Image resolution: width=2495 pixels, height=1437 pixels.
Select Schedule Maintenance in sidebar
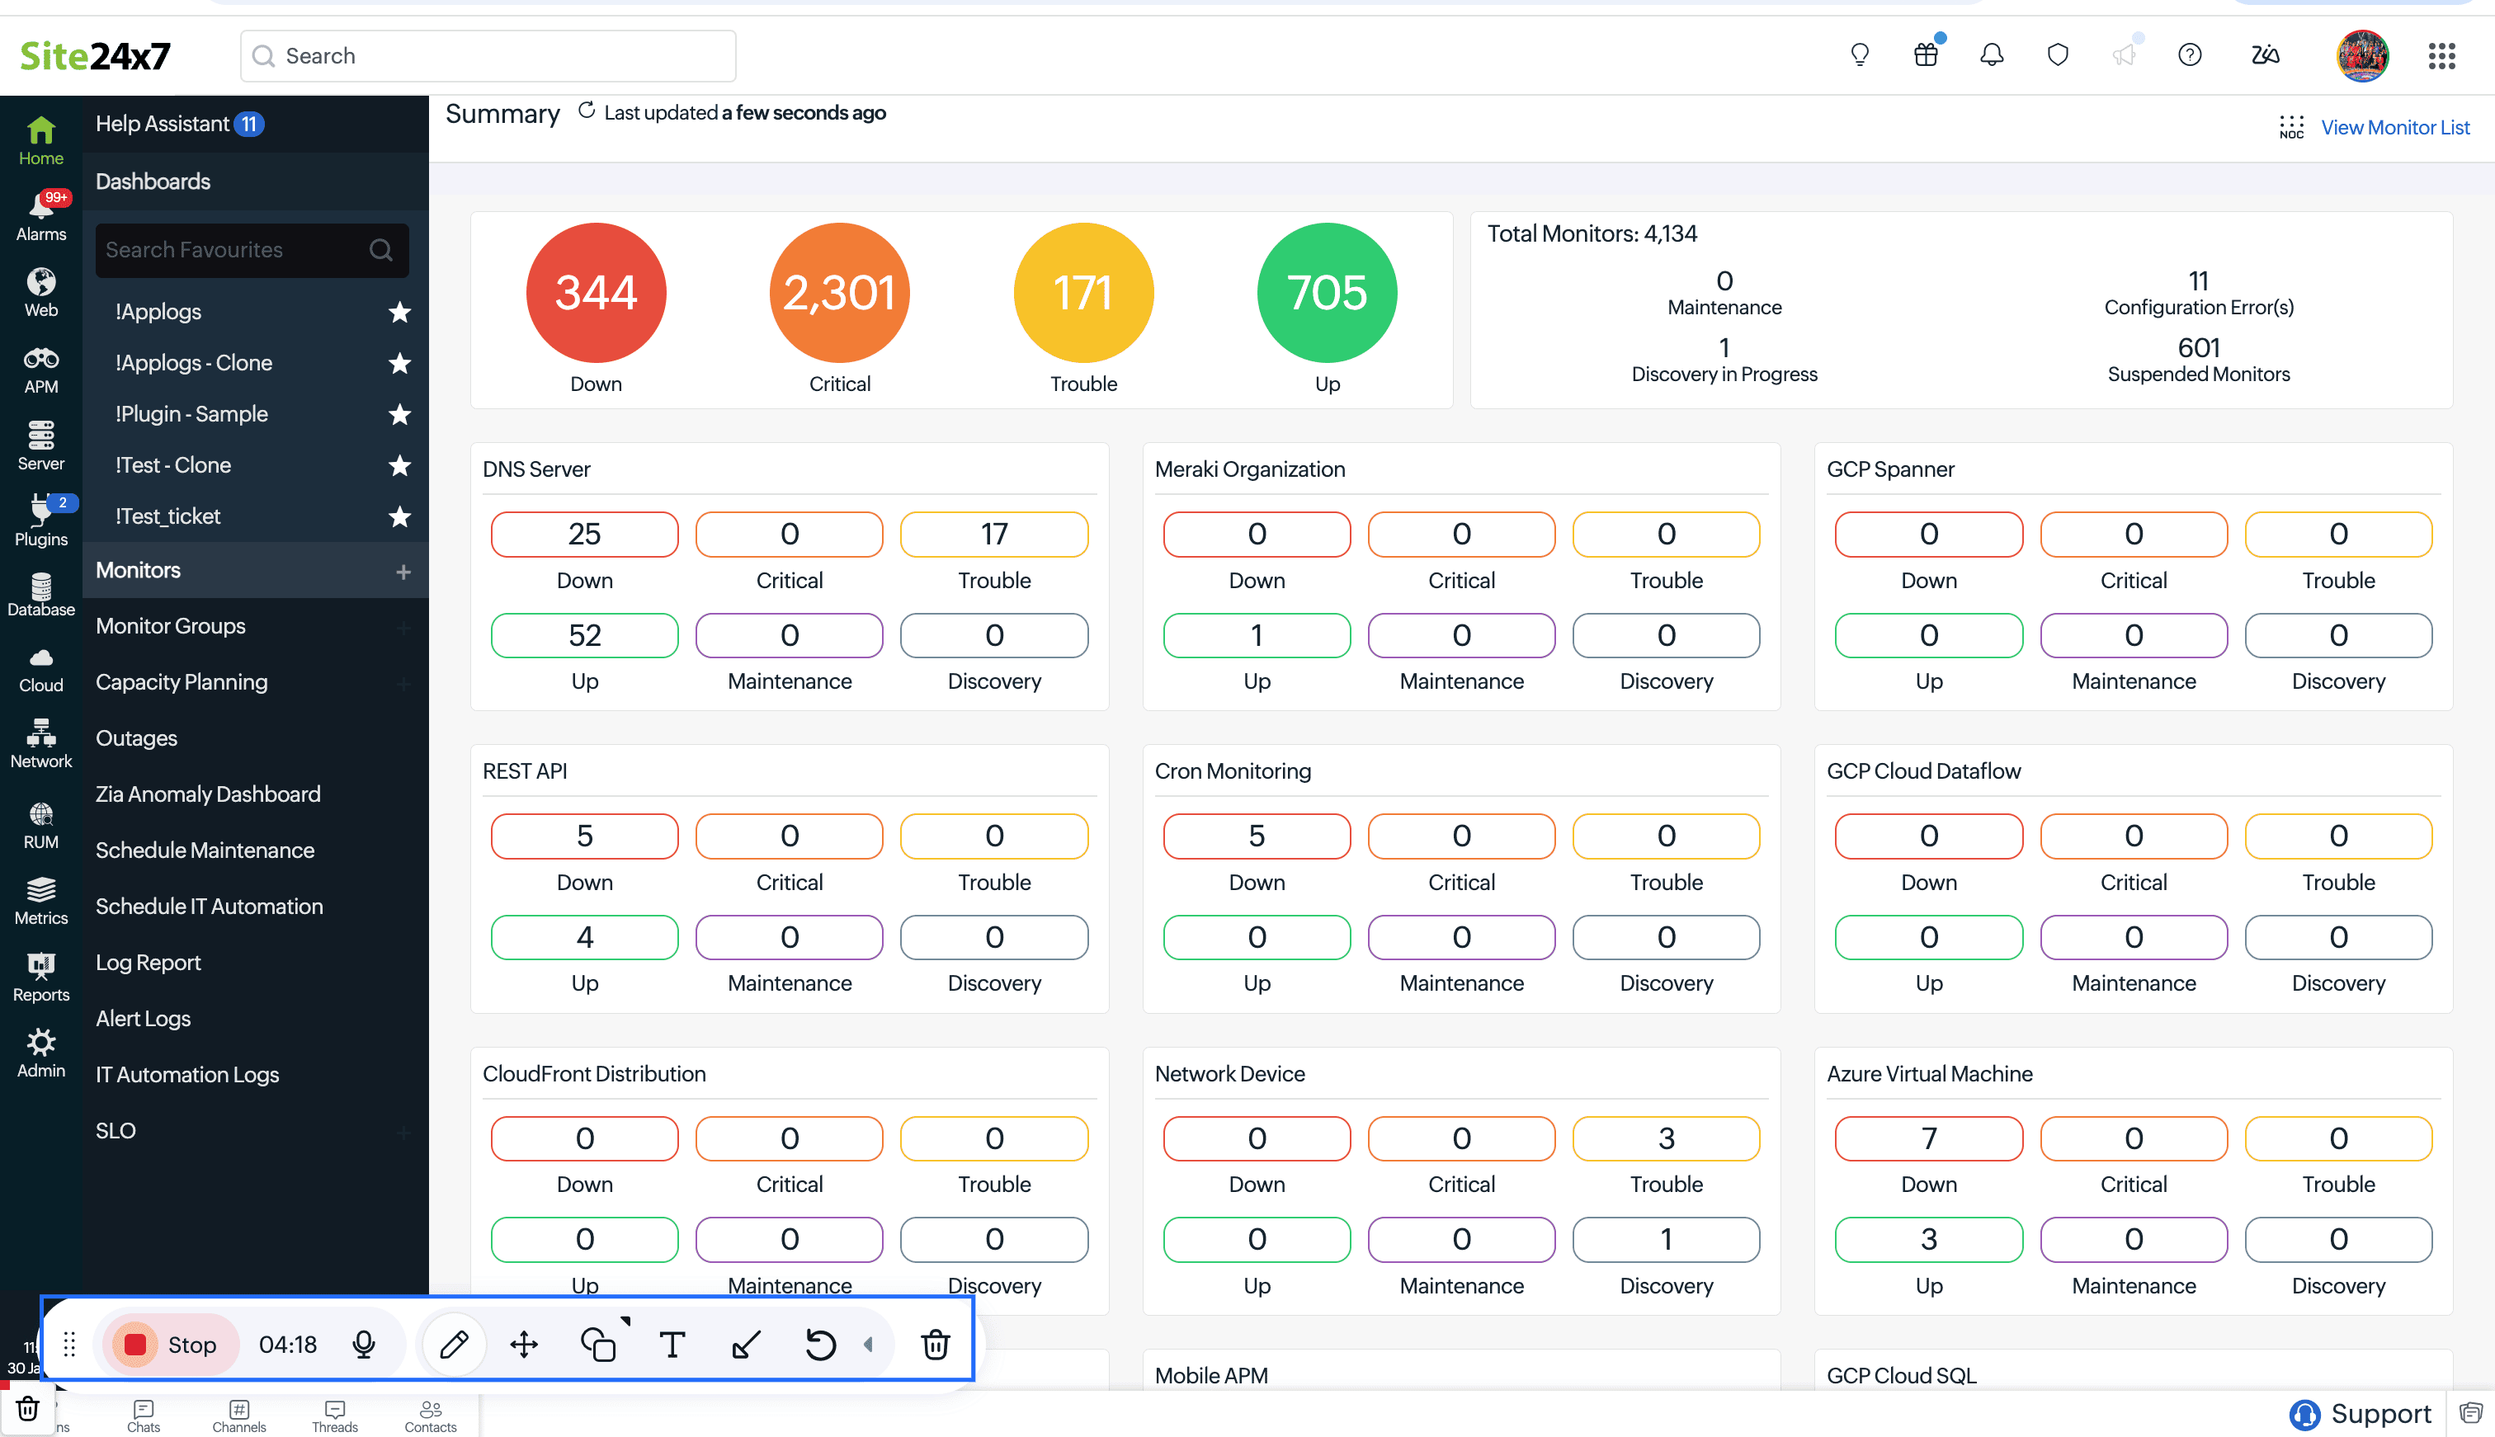pos(205,850)
